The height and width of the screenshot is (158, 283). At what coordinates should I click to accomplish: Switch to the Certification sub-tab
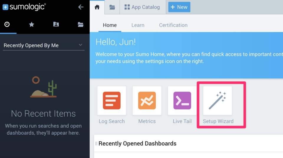[173, 25]
